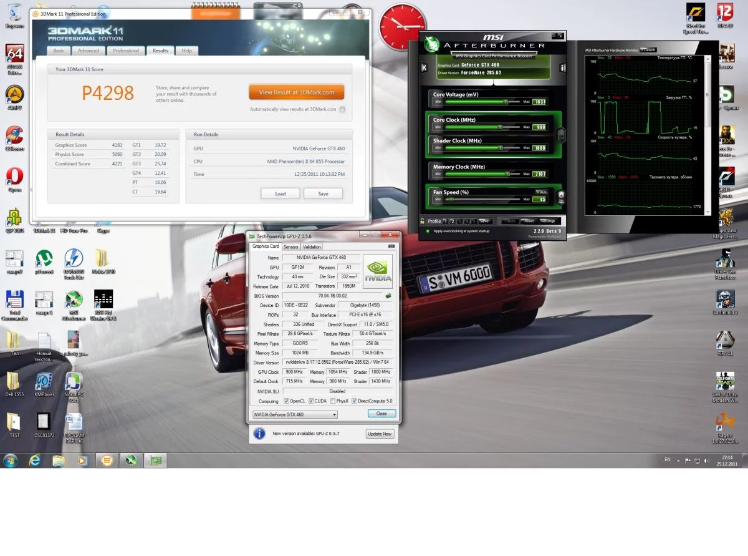Click the Afterburner Reset button

[x=529, y=221]
